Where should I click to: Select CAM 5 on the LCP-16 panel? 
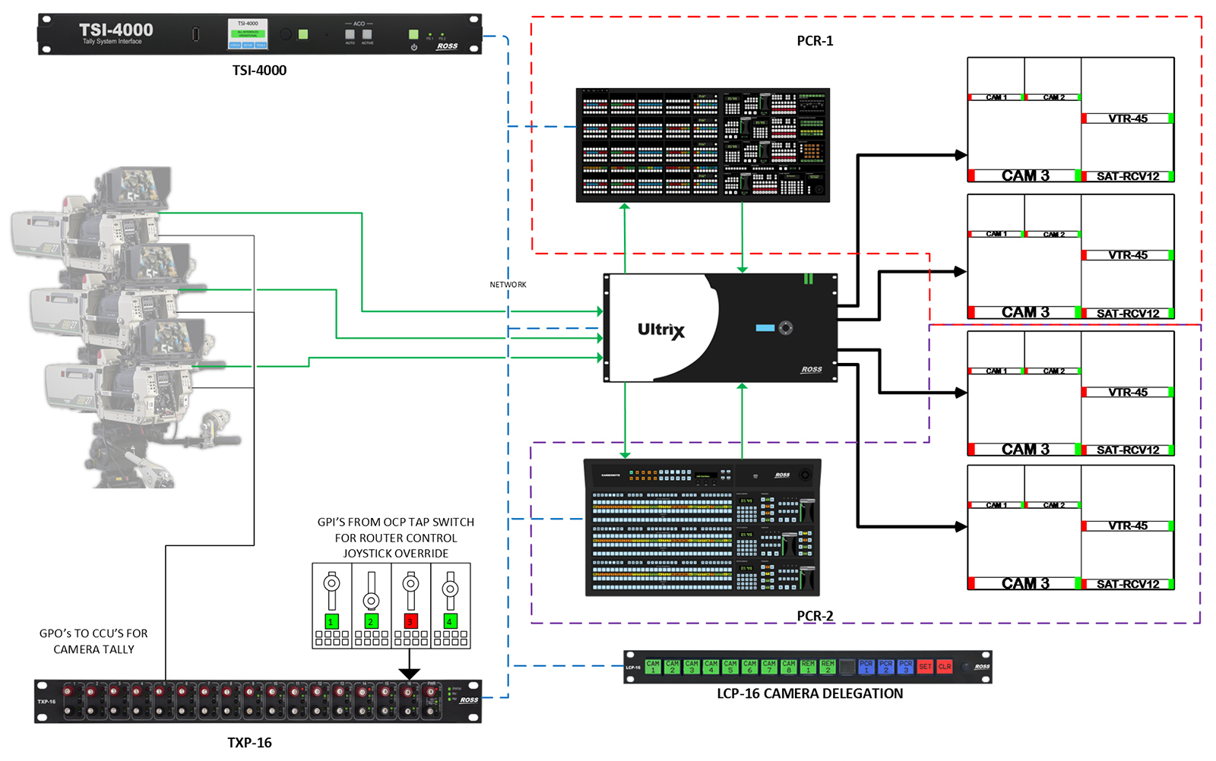(x=730, y=667)
